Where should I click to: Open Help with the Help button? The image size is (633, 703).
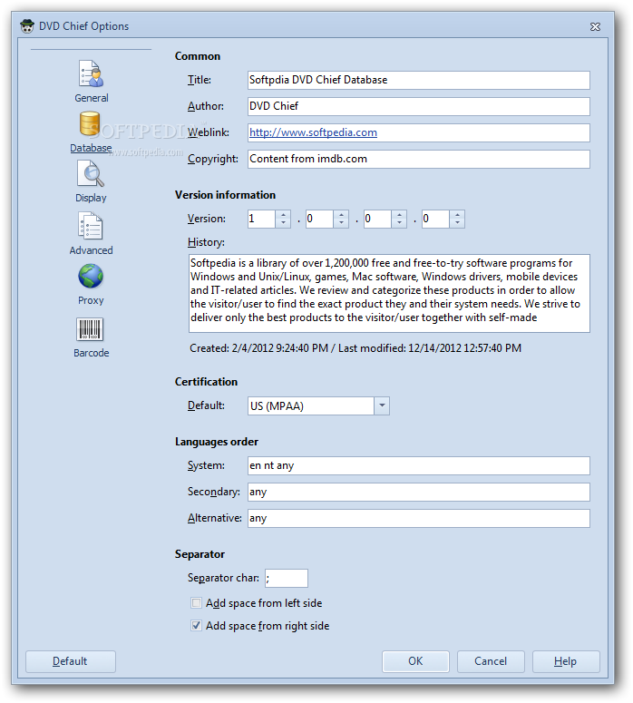(x=566, y=661)
